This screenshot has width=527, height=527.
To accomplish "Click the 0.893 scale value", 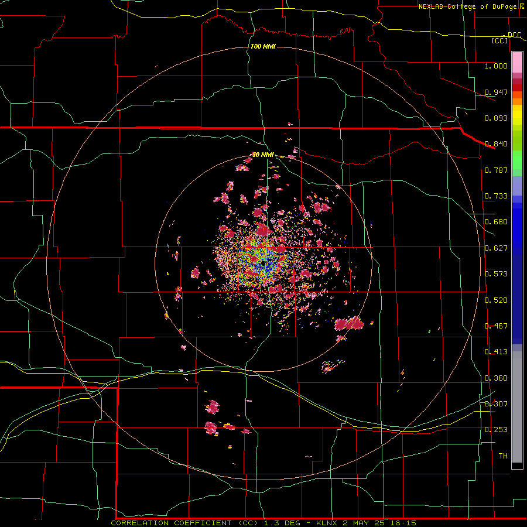I will (x=496, y=118).
